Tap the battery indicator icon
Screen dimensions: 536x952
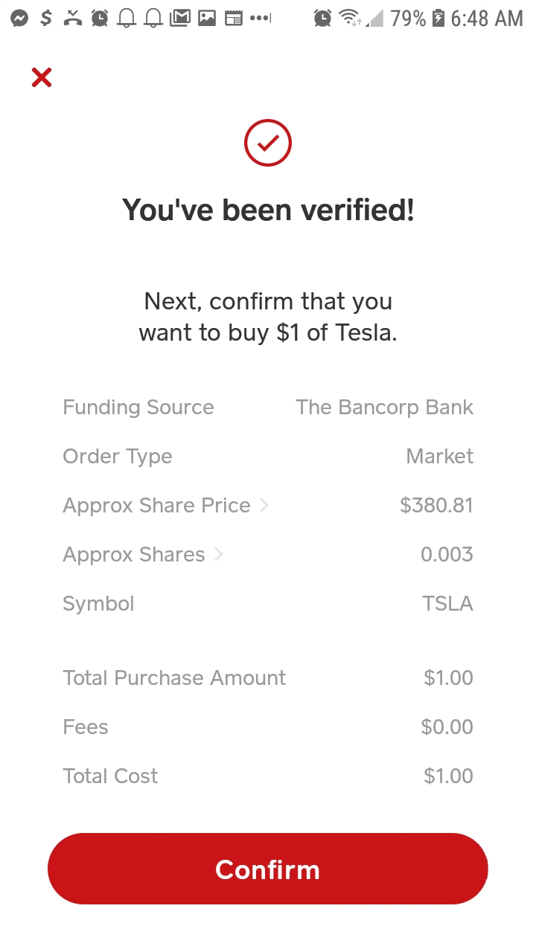(438, 18)
